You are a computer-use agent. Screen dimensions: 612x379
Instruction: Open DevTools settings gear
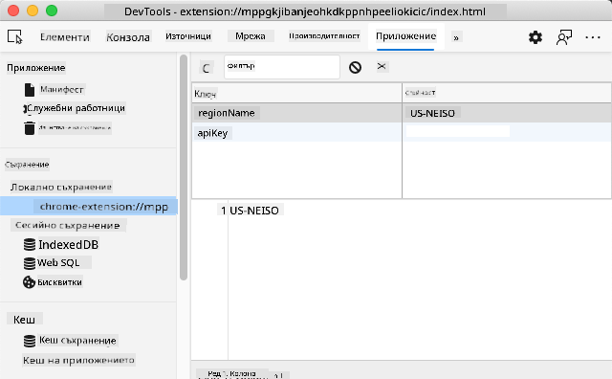535,37
